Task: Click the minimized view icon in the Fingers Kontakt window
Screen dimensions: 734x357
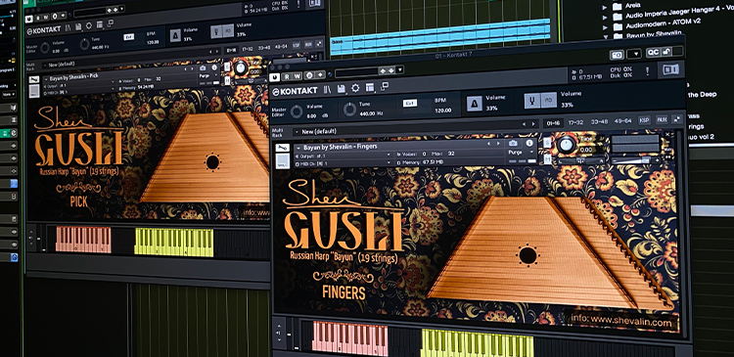Action: point(385,86)
